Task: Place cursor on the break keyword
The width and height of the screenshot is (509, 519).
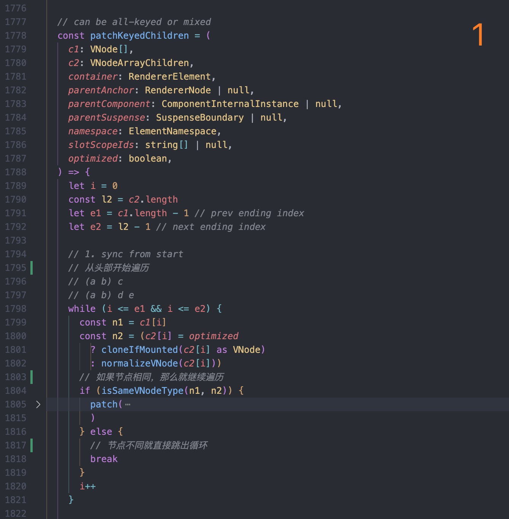Action: [x=104, y=459]
